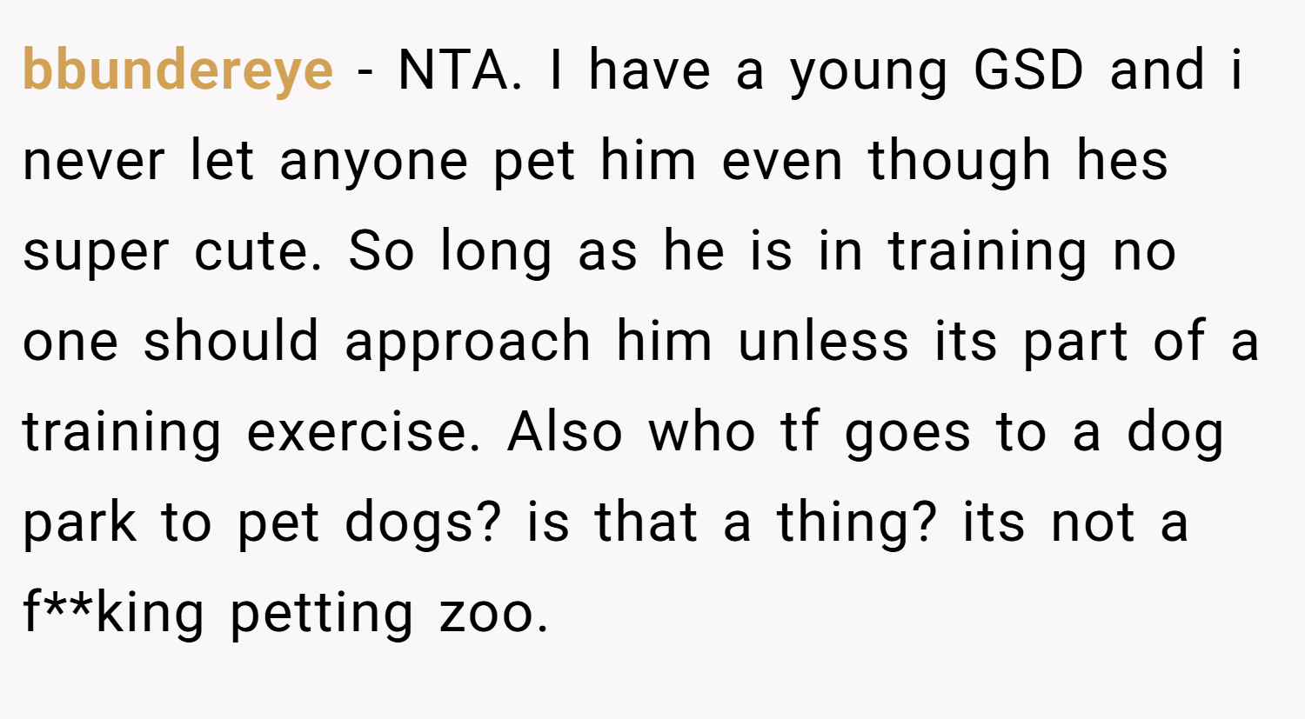The width and height of the screenshot is (1305, 719).
Task: Click the word 'though' in the comment
Action: point(959,161)
